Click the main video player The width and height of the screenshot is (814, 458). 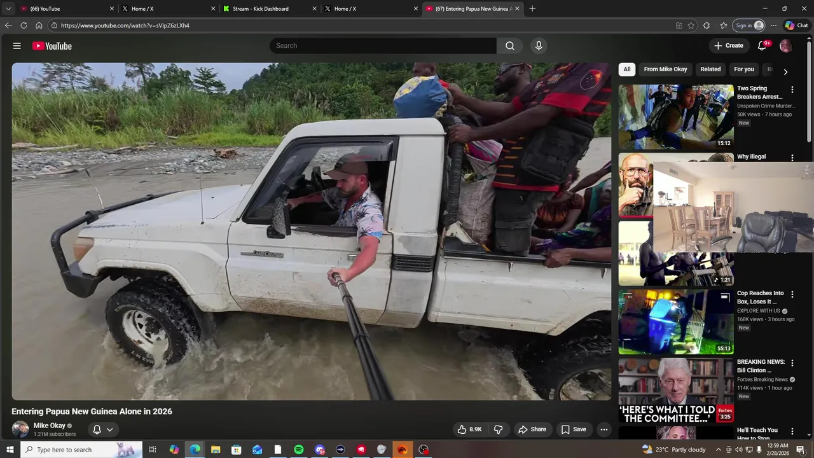(311, 231)
